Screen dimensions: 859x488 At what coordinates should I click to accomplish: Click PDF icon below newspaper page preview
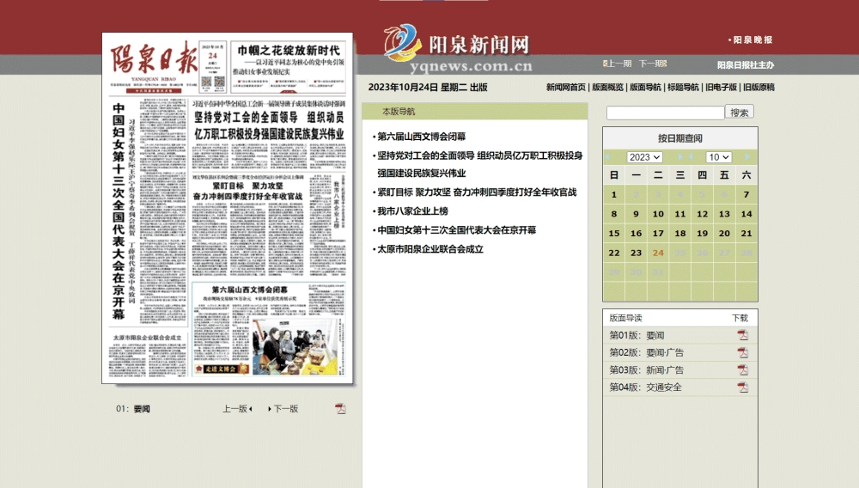click(340, 409)
